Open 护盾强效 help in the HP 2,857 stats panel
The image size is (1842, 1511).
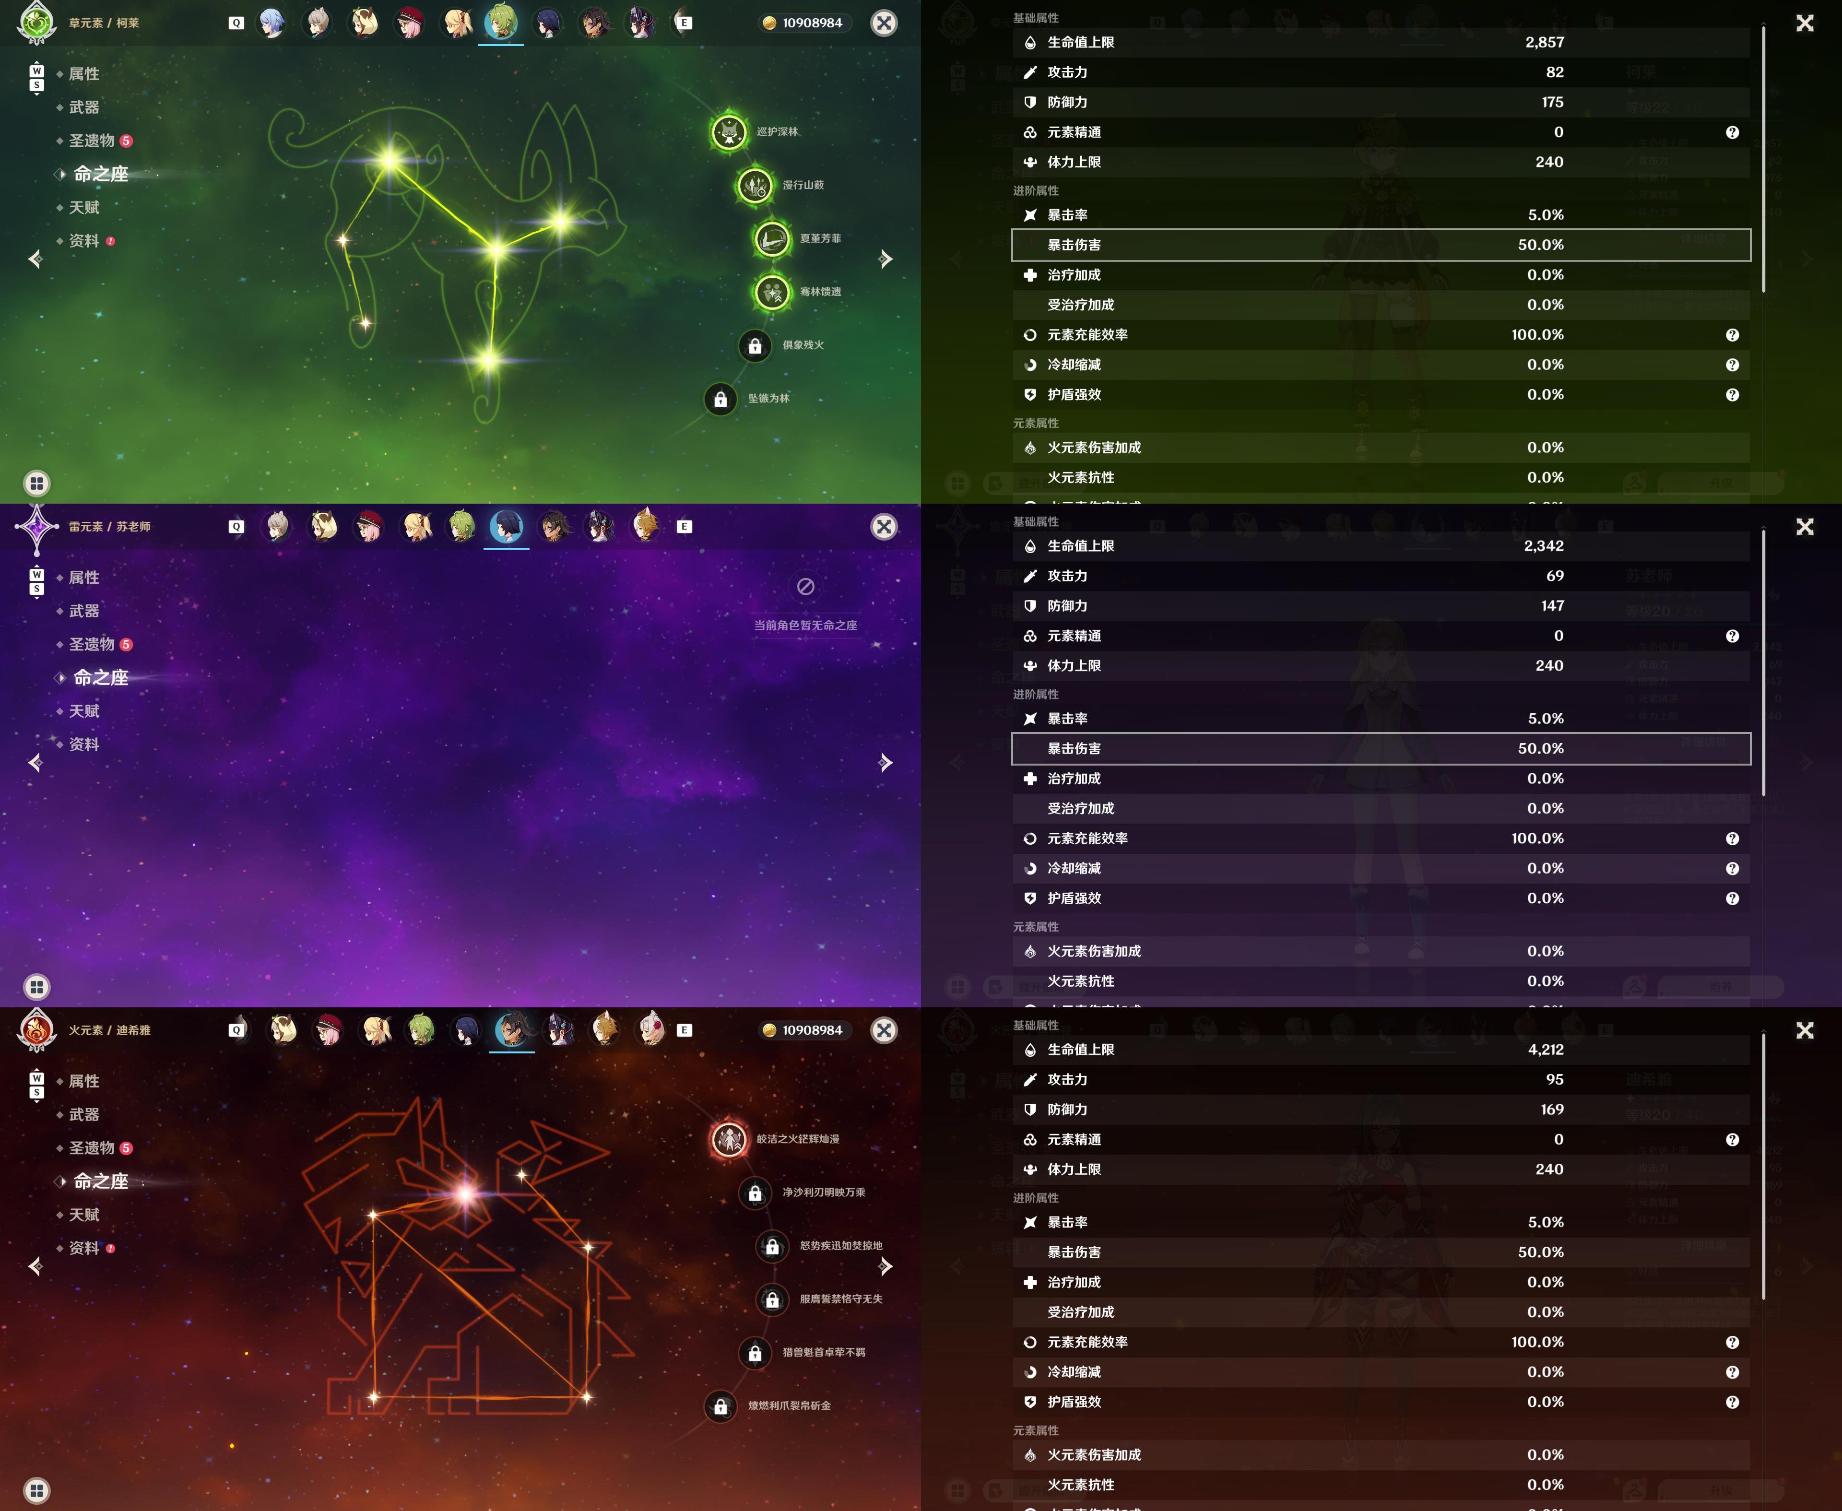[x=1732, y=395]
